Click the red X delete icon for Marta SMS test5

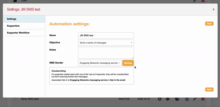(x=203, y=99)
